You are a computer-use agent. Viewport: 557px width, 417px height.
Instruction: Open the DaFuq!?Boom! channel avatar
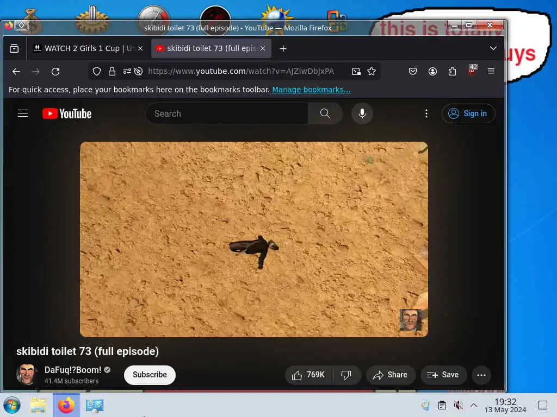coord(27,375)
